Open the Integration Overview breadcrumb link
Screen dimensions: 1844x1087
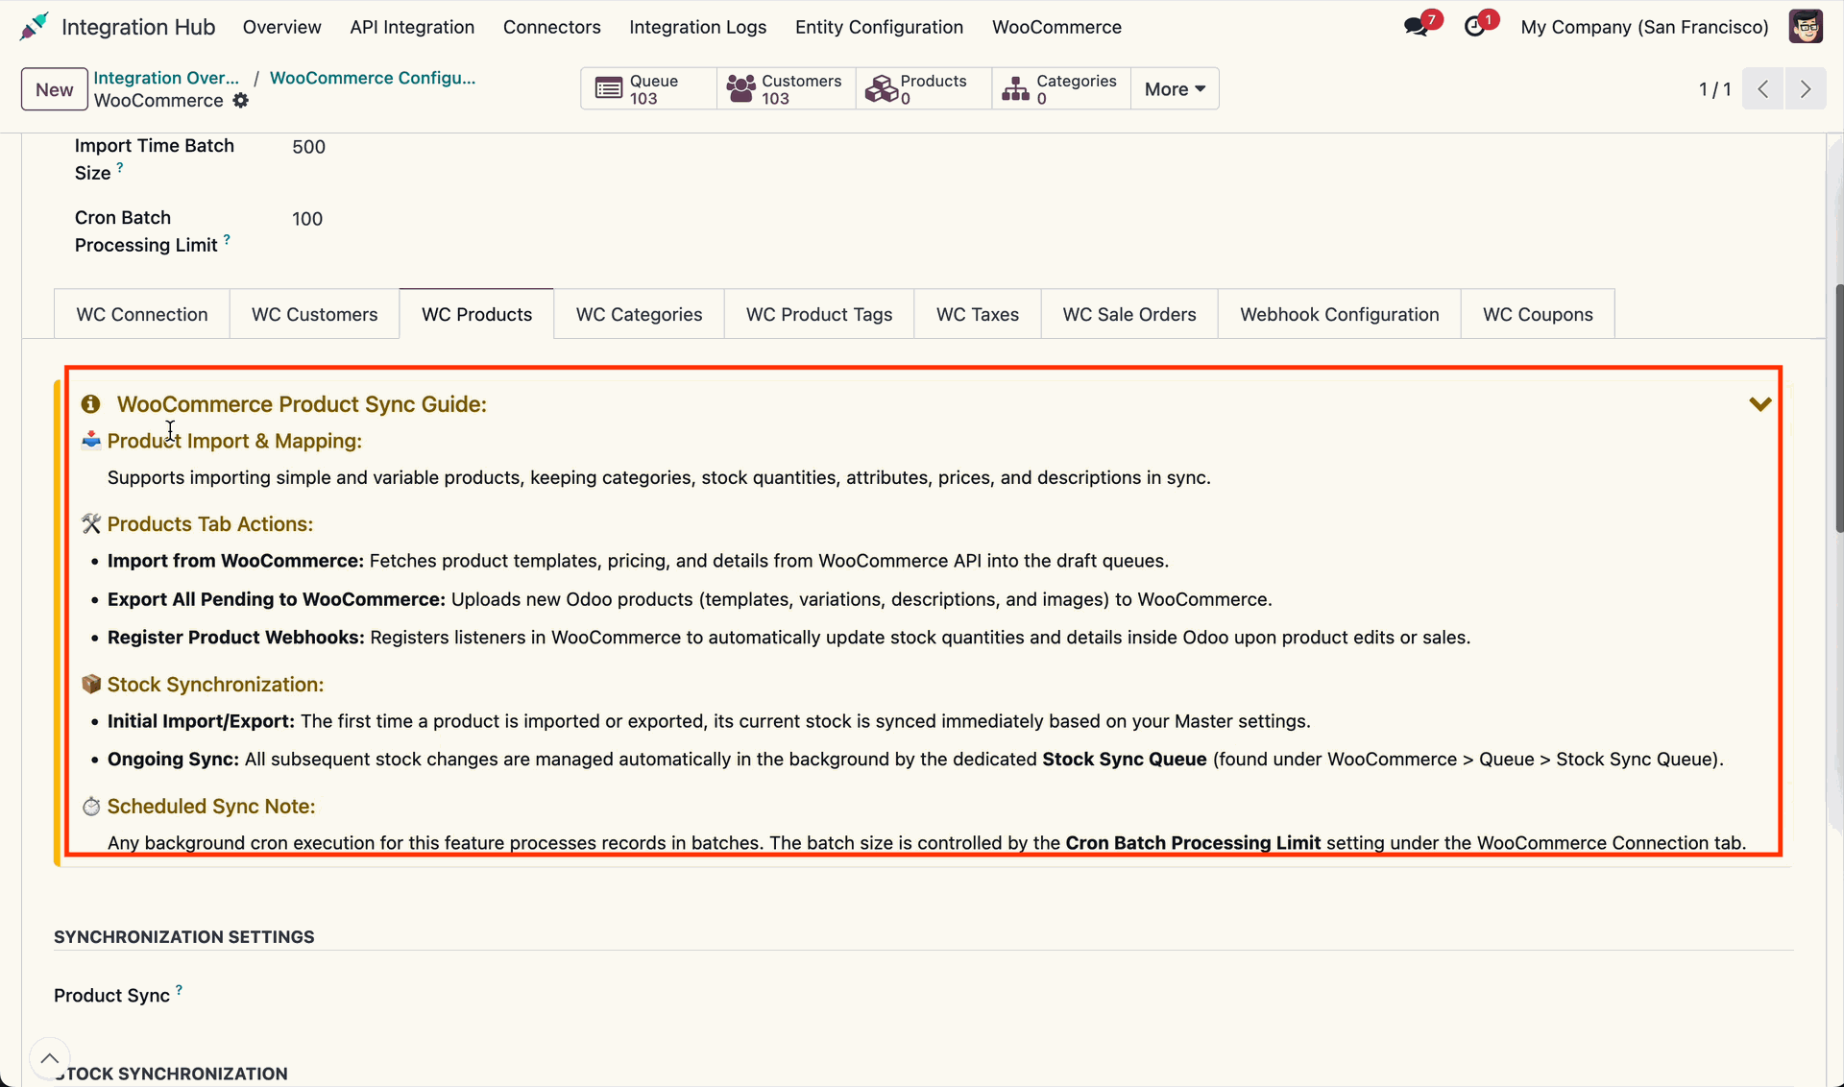pos(166,78)
